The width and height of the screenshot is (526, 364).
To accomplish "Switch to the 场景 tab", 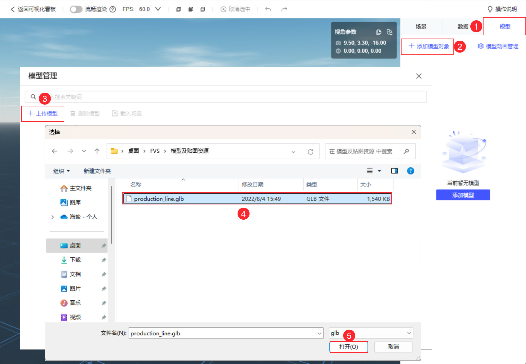I will (421, 27).
